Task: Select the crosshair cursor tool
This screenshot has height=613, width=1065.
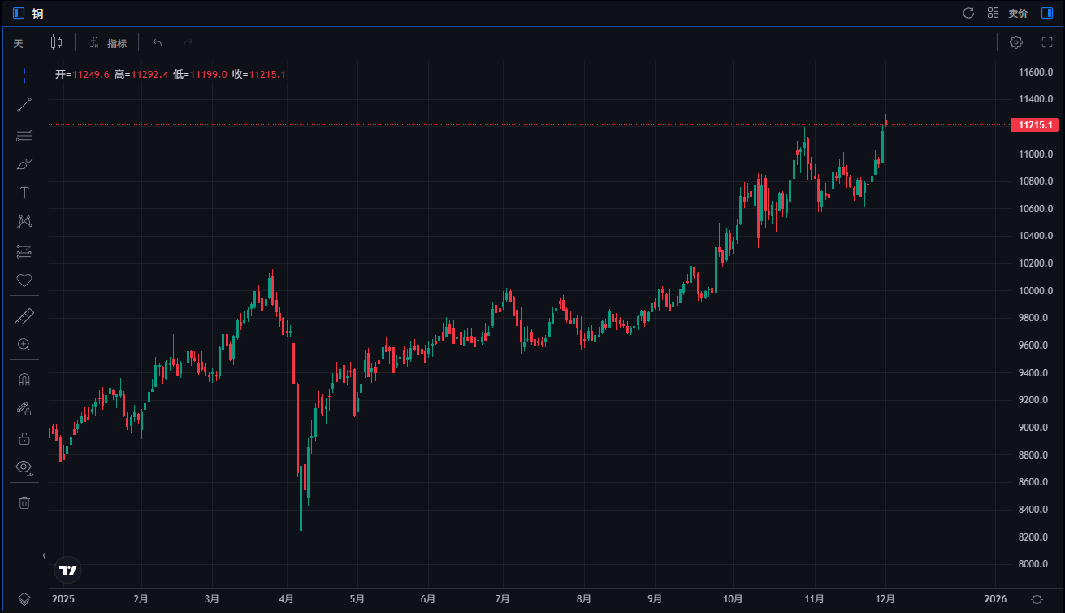Action: point(24,75)
